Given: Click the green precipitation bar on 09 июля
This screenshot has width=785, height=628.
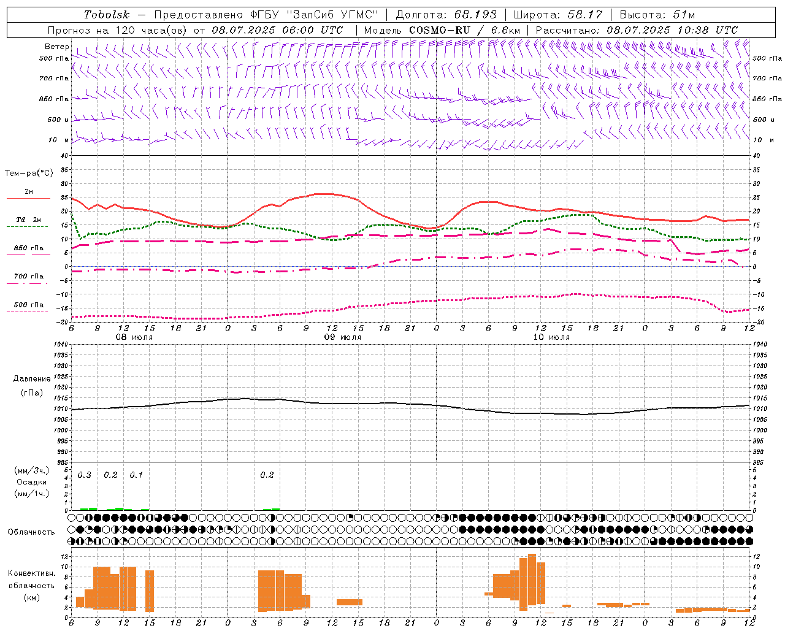Looking at the screenshot, I should pos(272,509).
